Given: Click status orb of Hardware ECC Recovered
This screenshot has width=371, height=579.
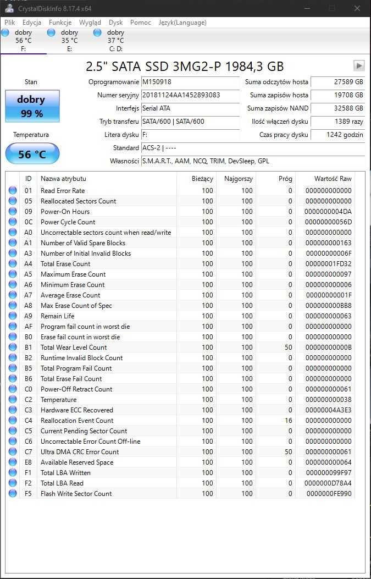Looking at the screenshot, I should click(13, 410).
